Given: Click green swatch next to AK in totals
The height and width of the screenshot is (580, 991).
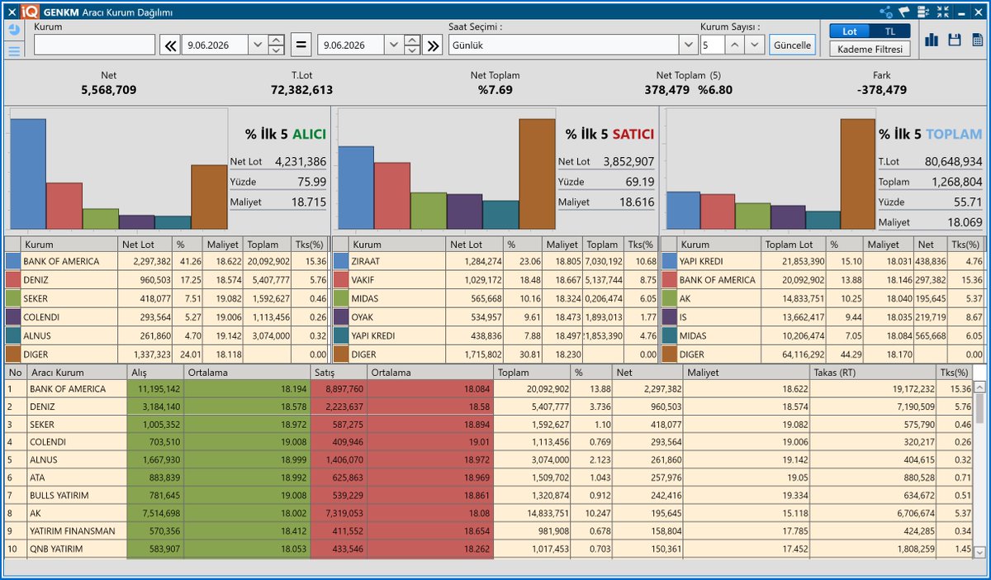Looking at the screenshot, I should click(x=669, y=298).
